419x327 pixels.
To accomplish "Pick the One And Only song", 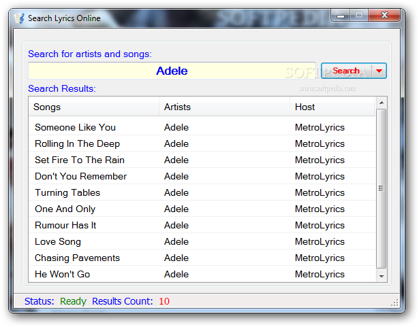I will point(65,209).
